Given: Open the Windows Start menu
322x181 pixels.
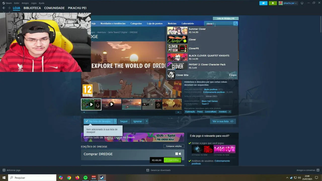Looking at the screenshot, I should (x=4, y=177).
